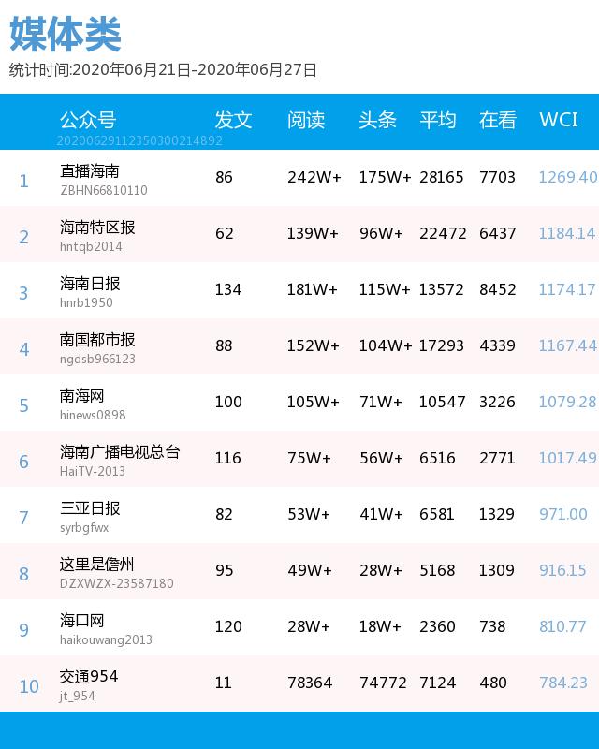Click 在看 value 738
Viewport: 599px width, 749px height.
492,626
